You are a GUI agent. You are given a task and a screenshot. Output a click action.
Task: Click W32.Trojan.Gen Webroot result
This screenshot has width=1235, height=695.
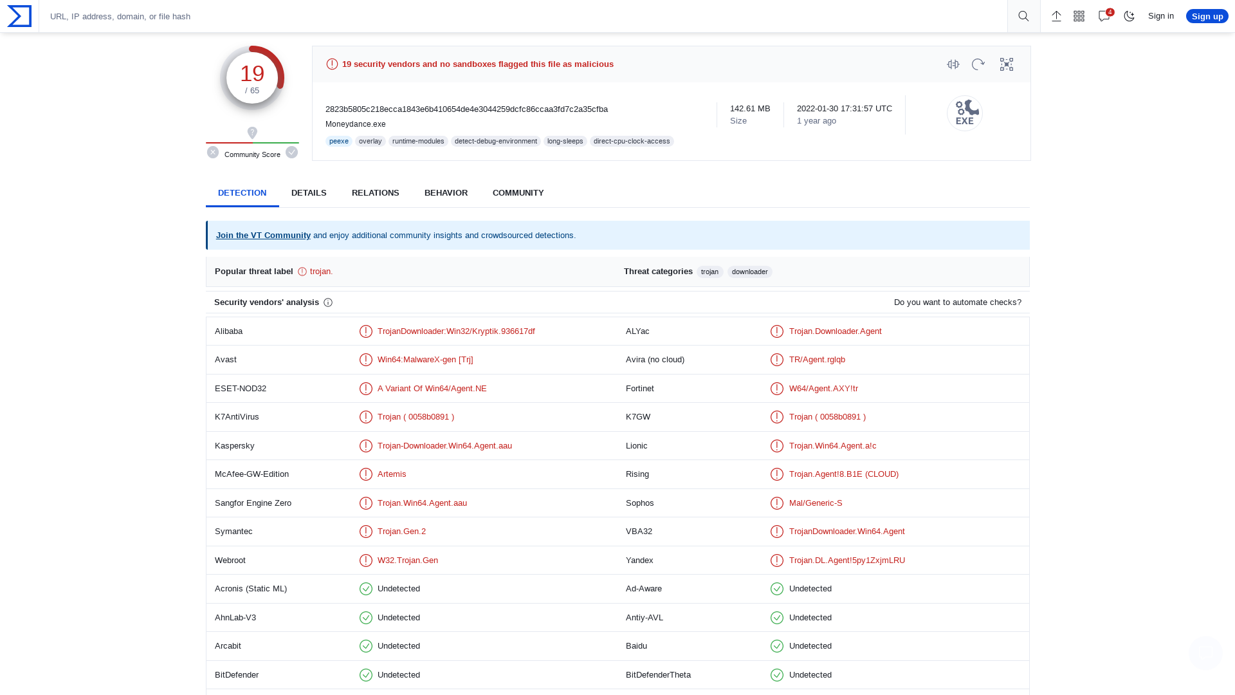pos(408,561)
